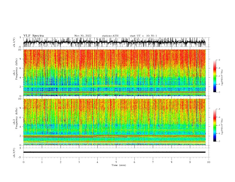Image resolution: width=235 pixels, height=182 pixels.
Task: Click time axis tick label '4'
Action: [x=97, y=162]
